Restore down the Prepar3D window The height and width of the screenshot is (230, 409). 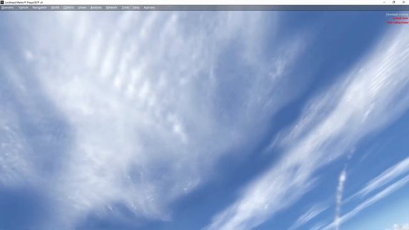pos(394,3)
